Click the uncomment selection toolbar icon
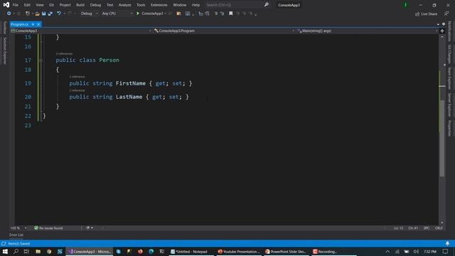Image resolution: width=455 pixels, height=256 pixels. coord(222,14)
